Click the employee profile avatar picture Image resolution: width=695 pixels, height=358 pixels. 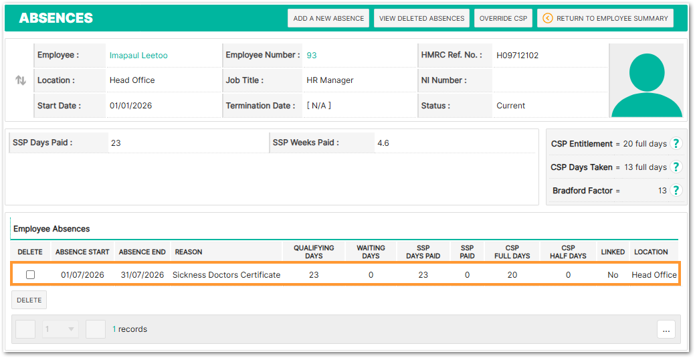point(647,80)
